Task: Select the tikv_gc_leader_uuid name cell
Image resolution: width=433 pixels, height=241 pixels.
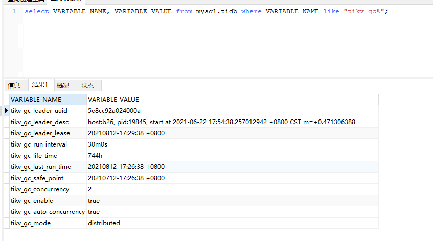Action: [39, 111]
